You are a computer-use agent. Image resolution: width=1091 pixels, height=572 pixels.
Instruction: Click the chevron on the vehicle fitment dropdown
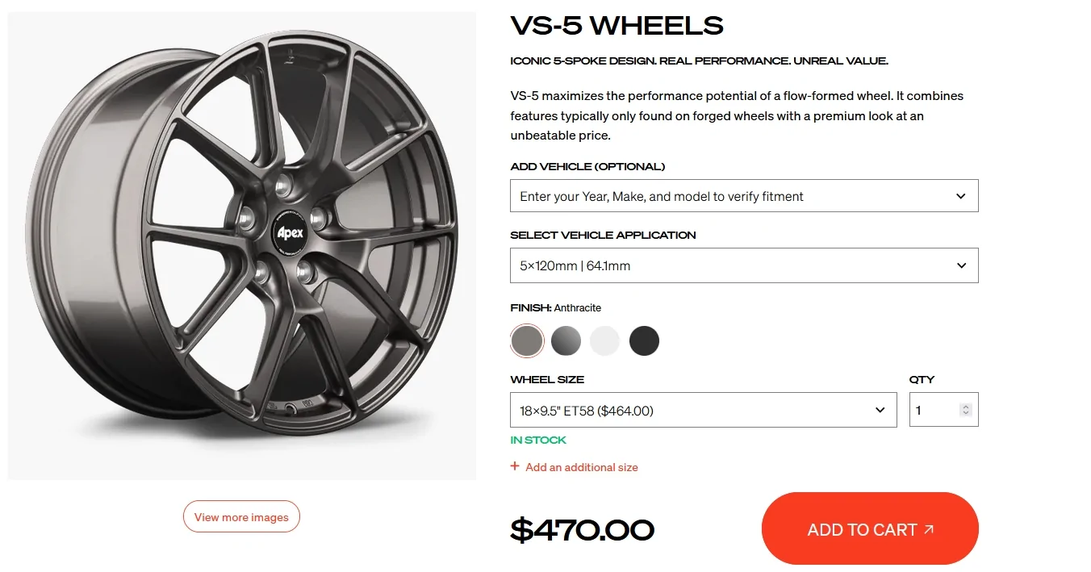(960, 195)
